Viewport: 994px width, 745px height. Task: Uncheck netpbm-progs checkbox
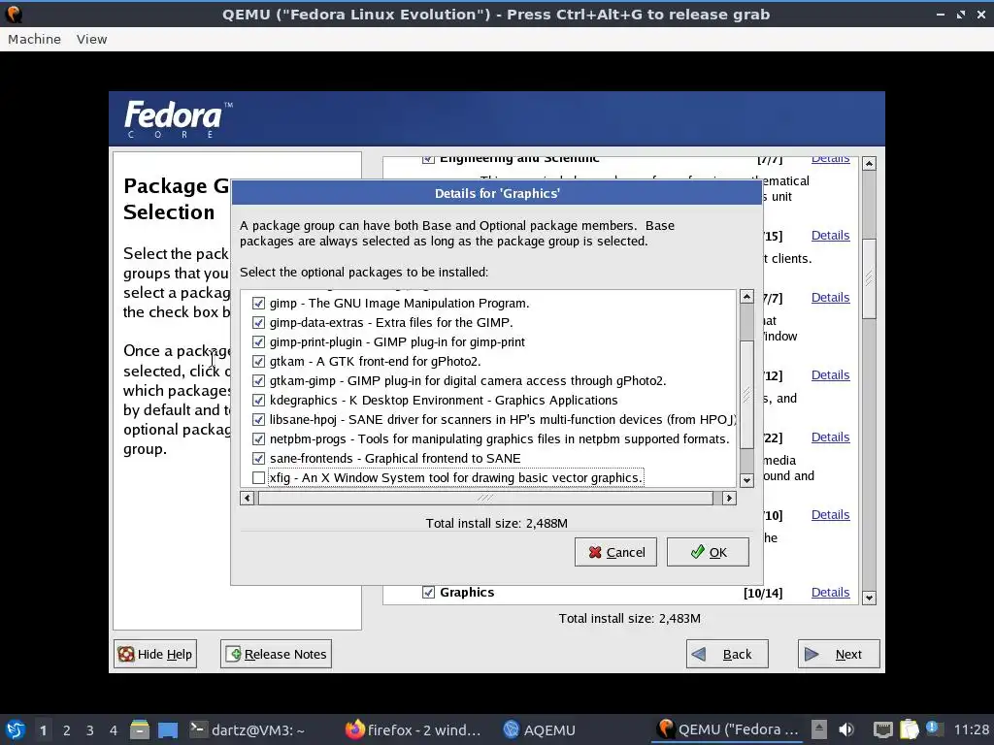click(258, 439)
